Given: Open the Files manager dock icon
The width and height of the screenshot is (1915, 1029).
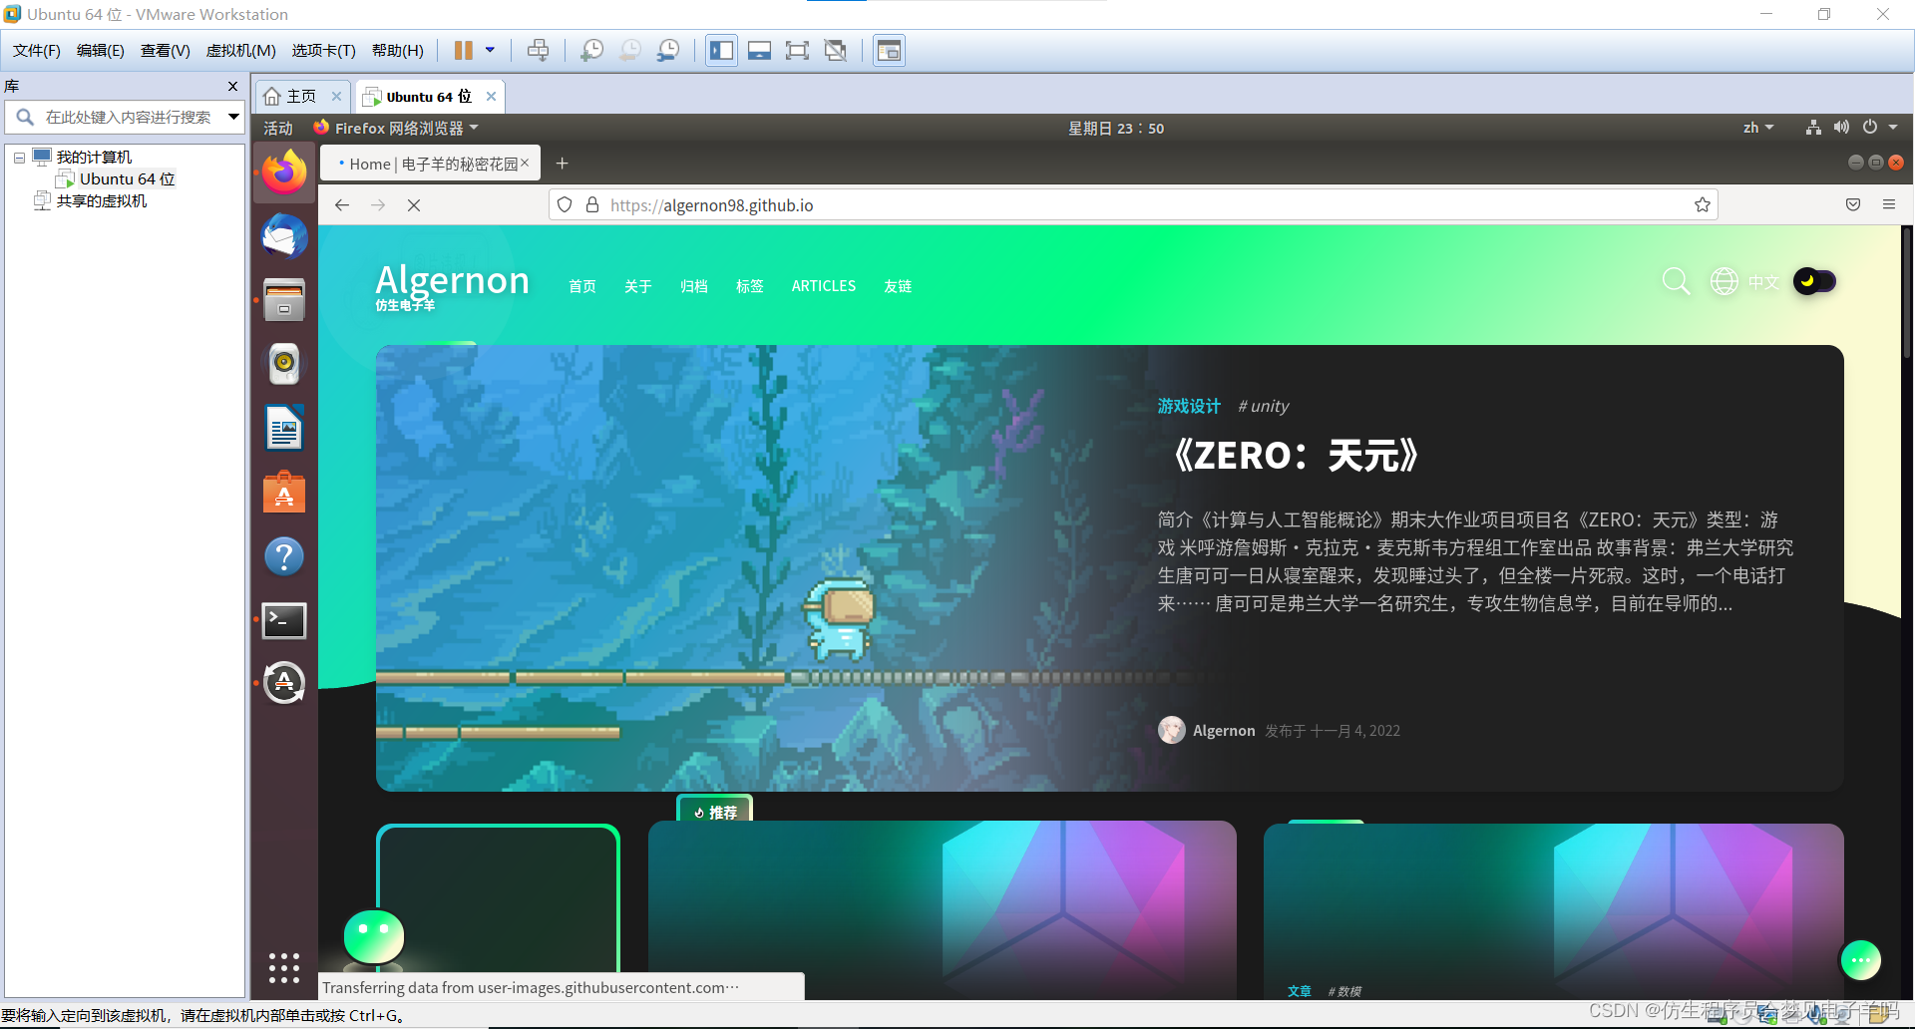Looking at the screenshot, I should click(x=284, y=300).
